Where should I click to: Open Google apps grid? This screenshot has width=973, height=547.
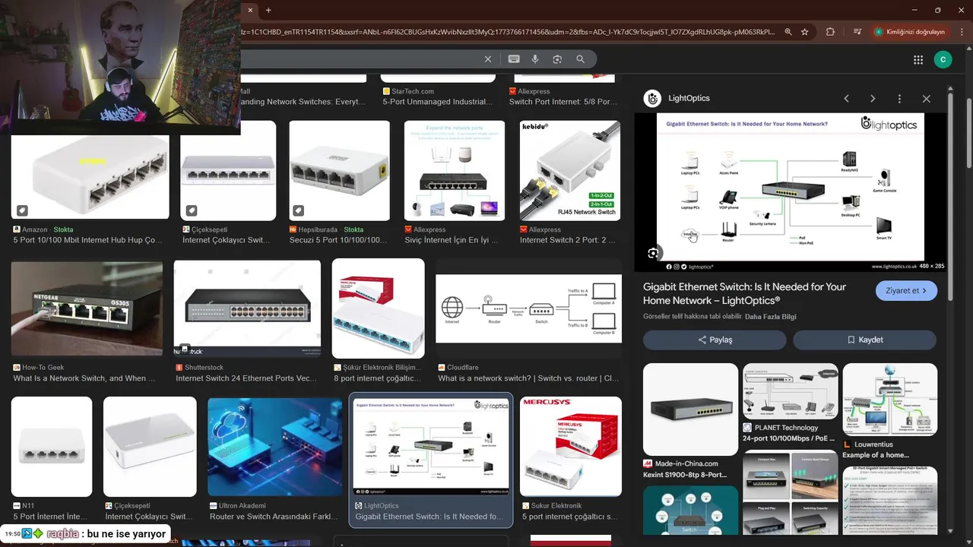pyautogui.click(x=918, y=59)
